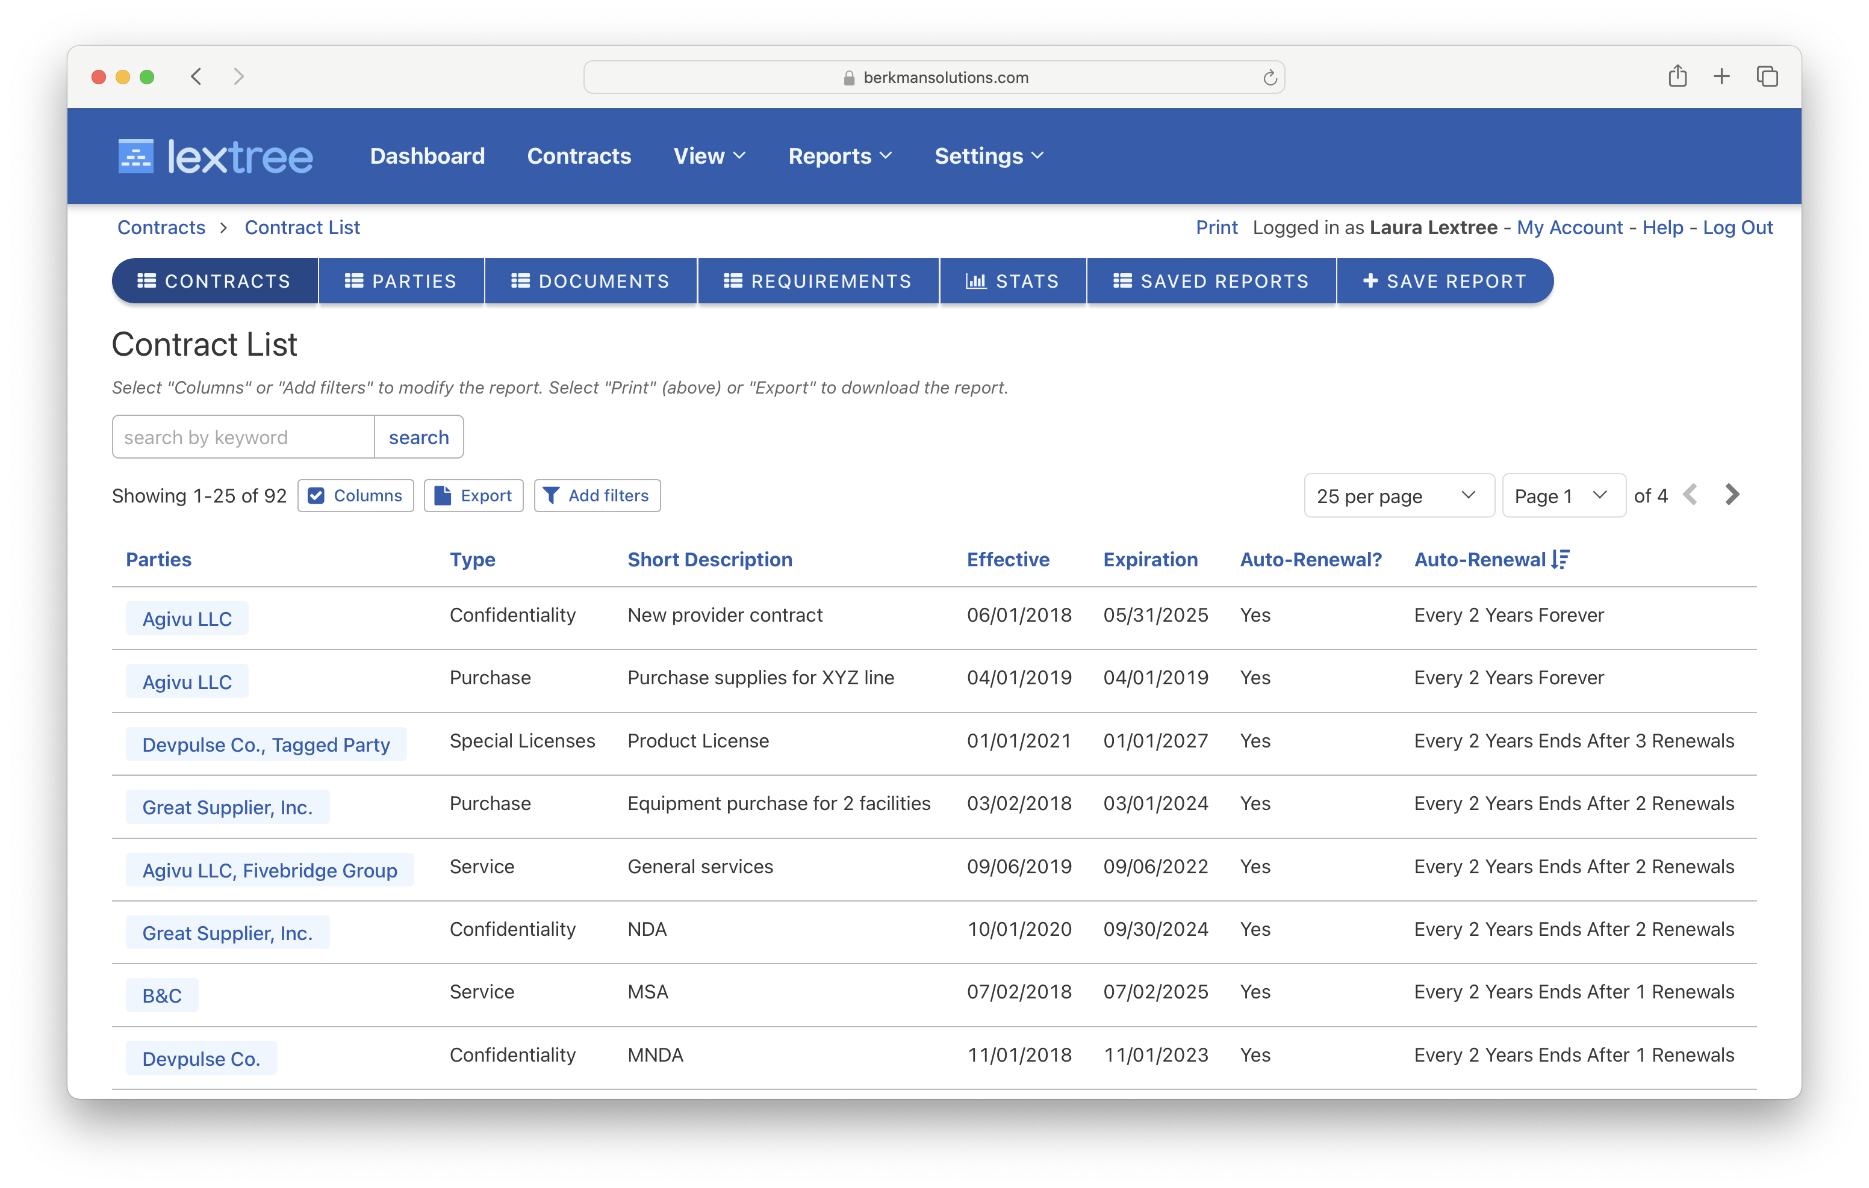This screenshot has height=1188, width=1869.
Task: Click the Auto-Renewal sort descending icon
Action: point(1560,560)
